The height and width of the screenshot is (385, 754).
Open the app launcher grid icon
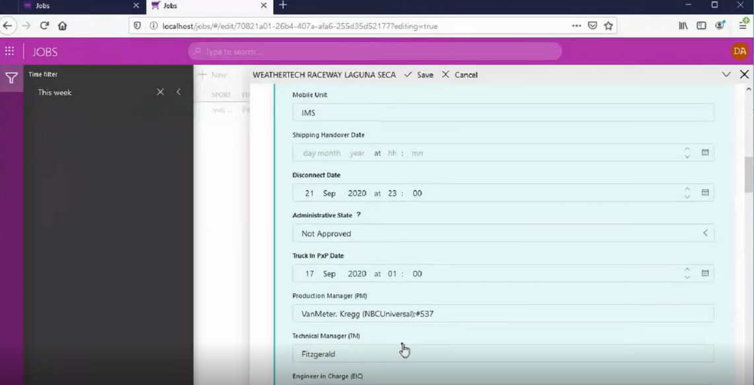[9, 52]
